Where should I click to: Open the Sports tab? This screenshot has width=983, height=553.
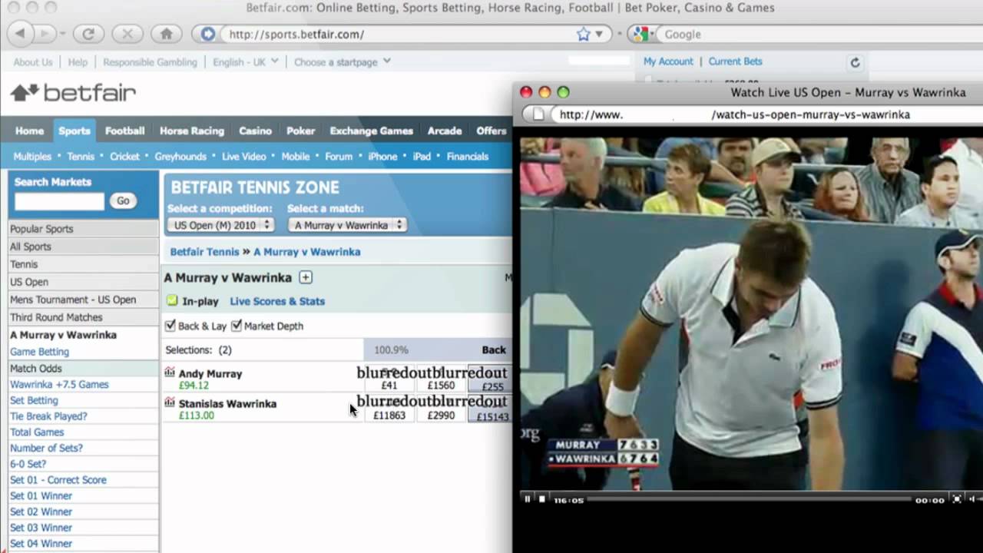click(74, 131)
